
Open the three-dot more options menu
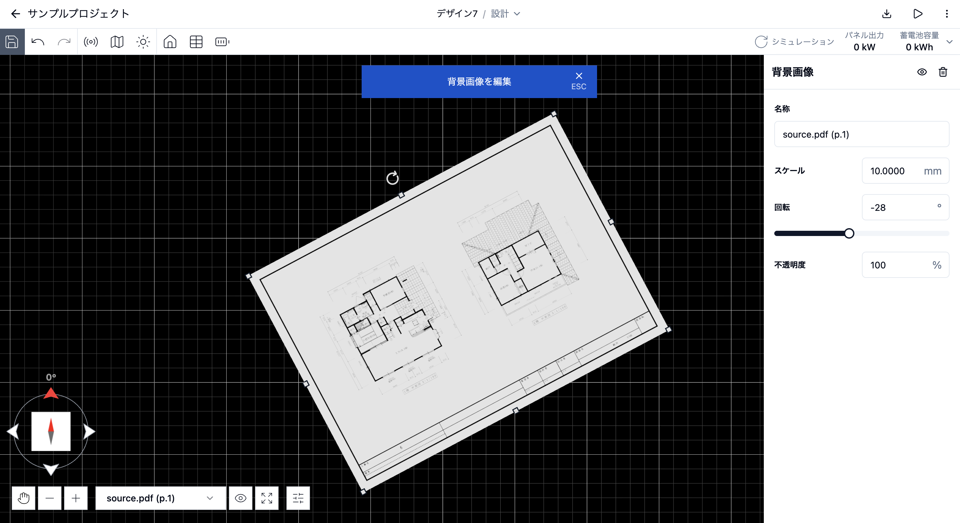(x=947, y=14)
